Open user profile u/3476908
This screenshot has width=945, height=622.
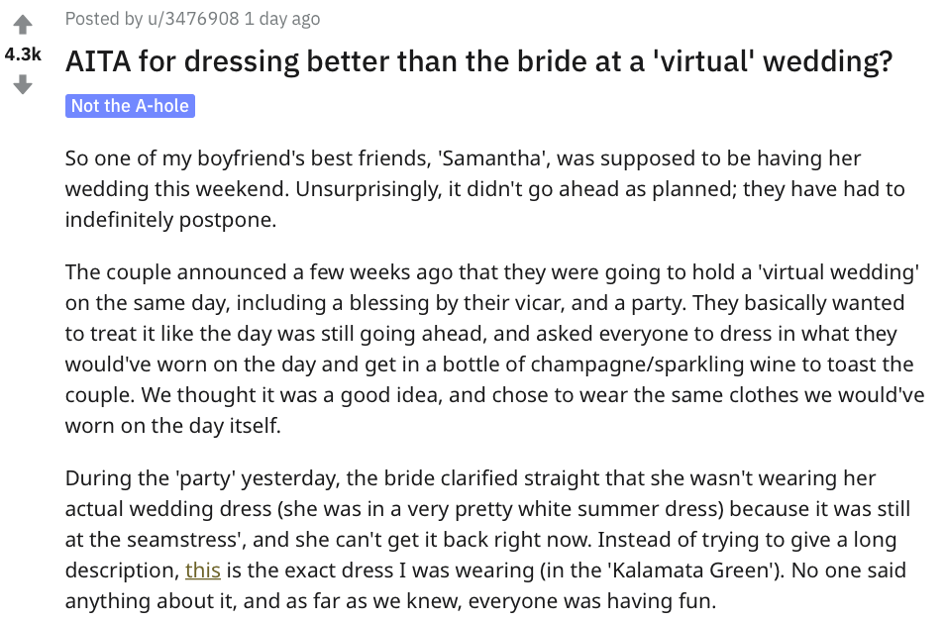coord(193,19)
